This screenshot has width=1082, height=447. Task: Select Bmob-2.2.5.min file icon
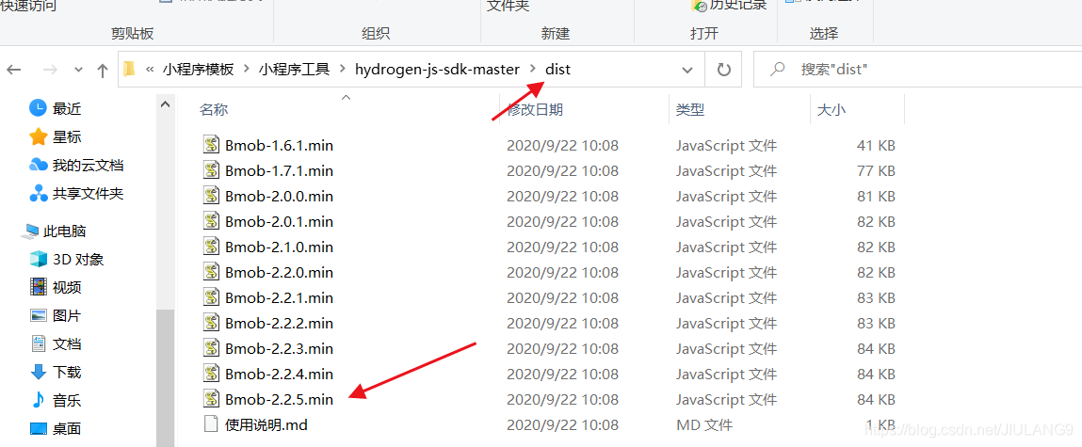click(x=211, y=399)
